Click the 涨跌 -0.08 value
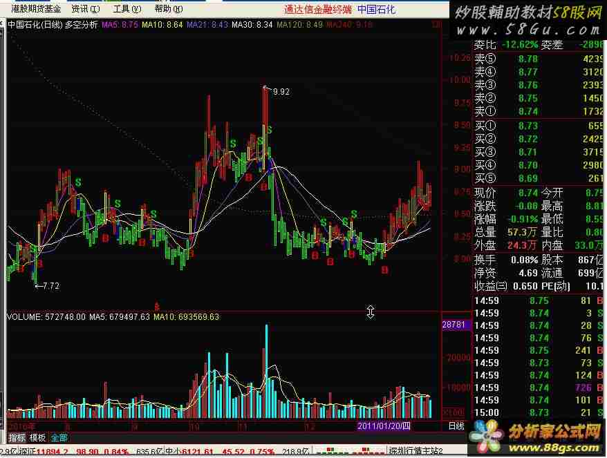The width and height of the screenshot is (607, 458). tap(525, 206)
